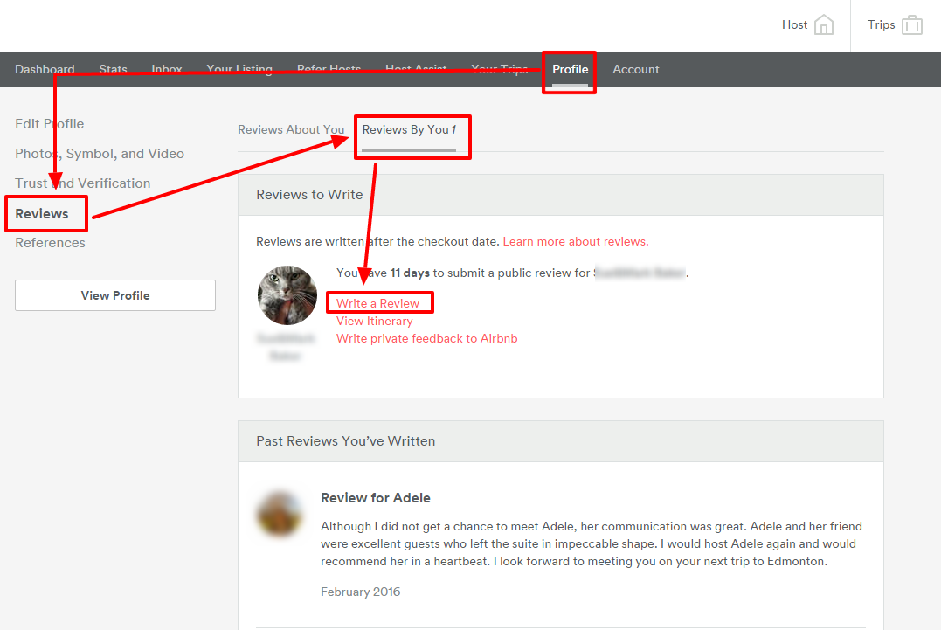Open the Account navigation item
The image size is (941, 630).
[635, 69]
